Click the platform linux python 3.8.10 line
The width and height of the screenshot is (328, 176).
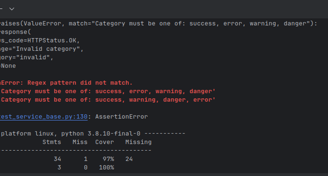(93, 133)
